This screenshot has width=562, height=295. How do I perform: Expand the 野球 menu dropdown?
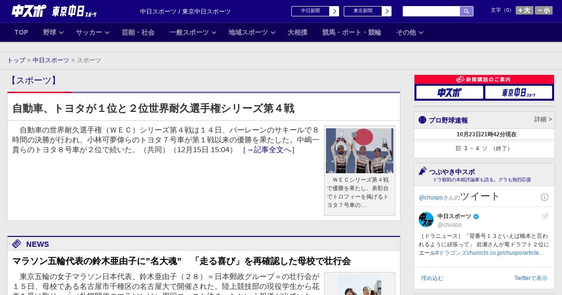coord(53,32)
